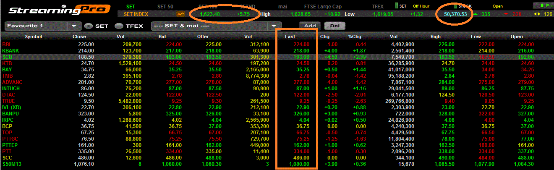The width and height of the screenshot is (554, 170).
Task: Select the BANPU symbol row
Action: click(277, 114)
